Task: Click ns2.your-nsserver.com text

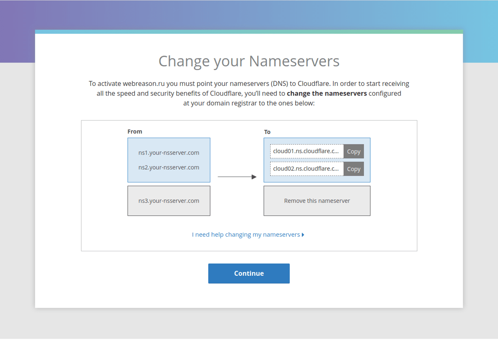Action: [x=169, y=168]
